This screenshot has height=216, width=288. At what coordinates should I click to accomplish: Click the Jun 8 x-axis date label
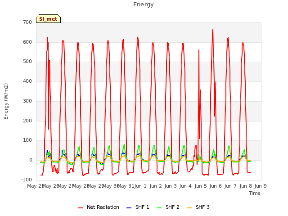click(x=246, y=186)
